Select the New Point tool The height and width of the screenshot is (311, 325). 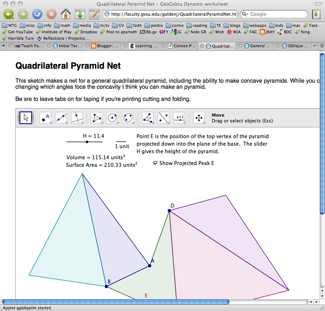pos(45,117)
